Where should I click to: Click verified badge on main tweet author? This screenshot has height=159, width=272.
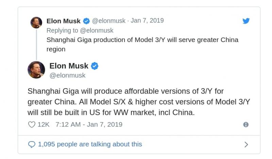click(x=95, y=66)
